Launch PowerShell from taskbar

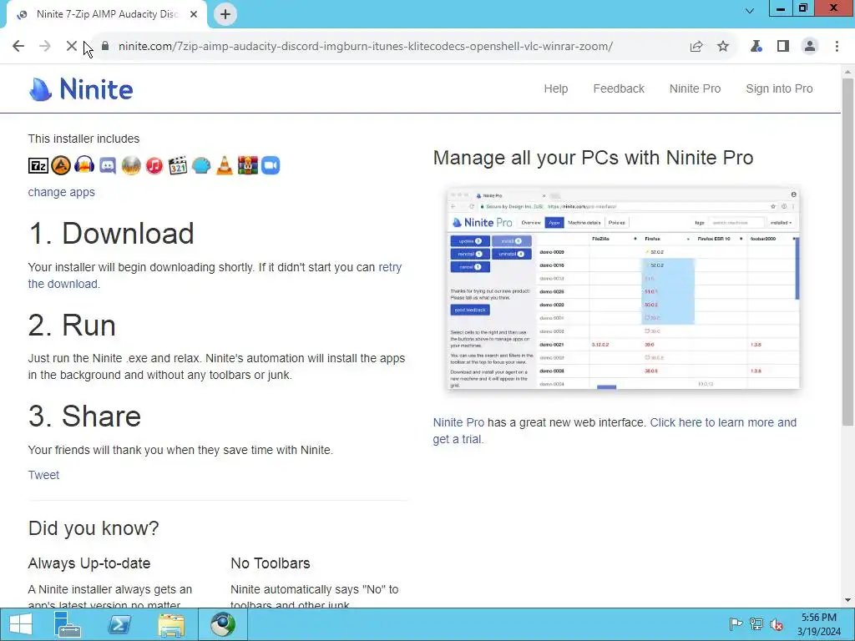[119, 624]
